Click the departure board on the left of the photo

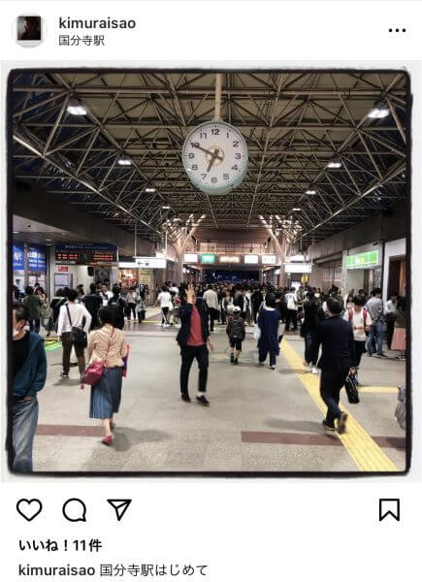click(x=85, y=255)
